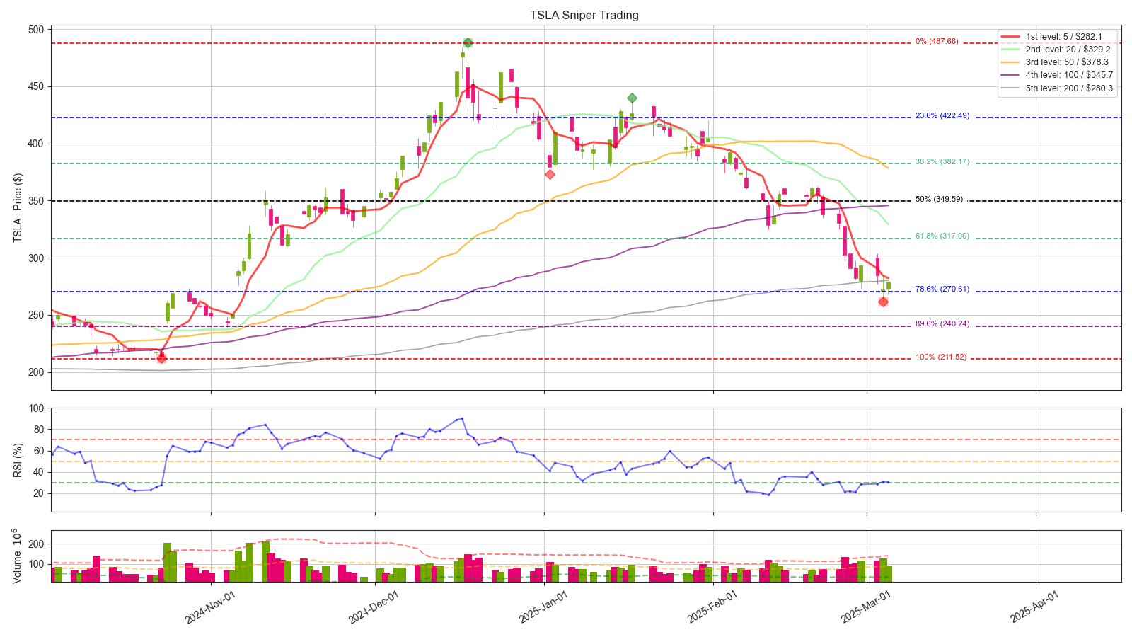Screen dimensions: 1132x637
Task: Click the '100% (211.52)' Fibonacci label
Action: (x=940, y=357)
